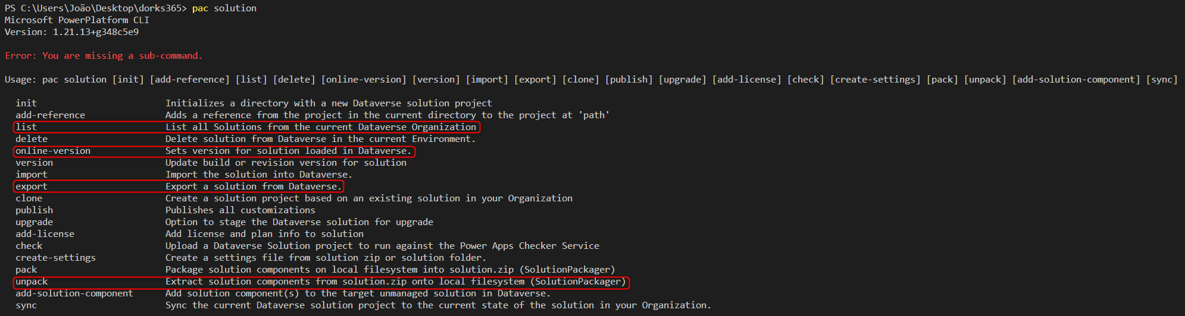Click 'Import the solution into Dataverse' description

point(259,175)
